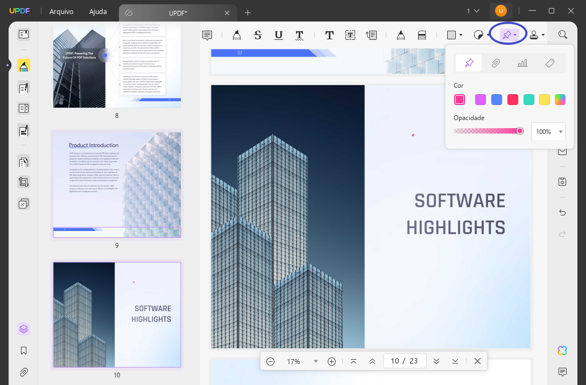Select the strikethrough annotation tool
The image size is (586, 385).
pos(258,35)
